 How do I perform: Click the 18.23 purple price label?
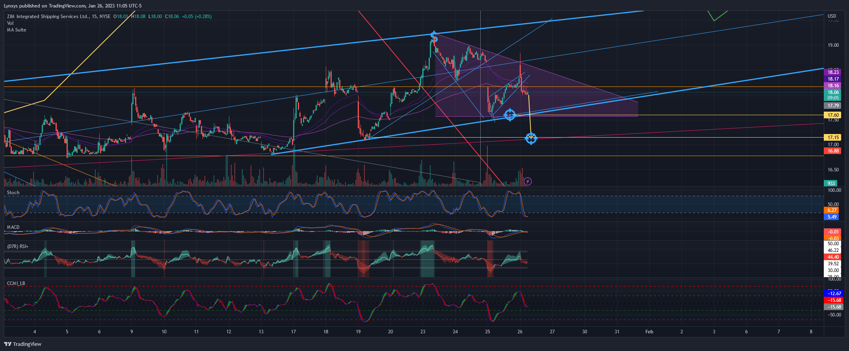point(833,72)
